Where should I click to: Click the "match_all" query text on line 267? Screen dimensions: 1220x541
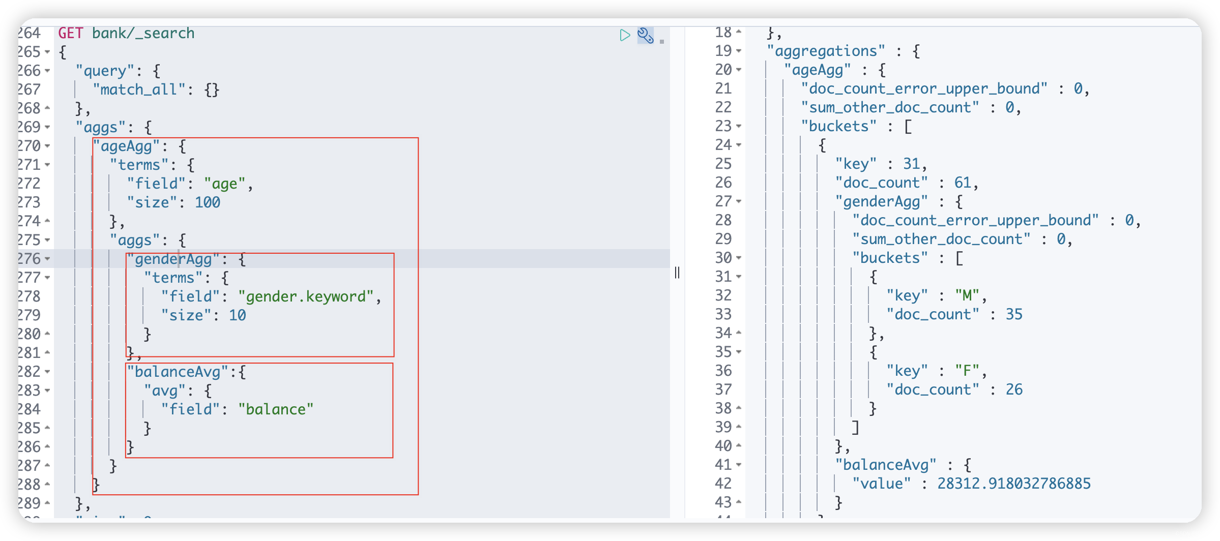[x=138, y=89]
